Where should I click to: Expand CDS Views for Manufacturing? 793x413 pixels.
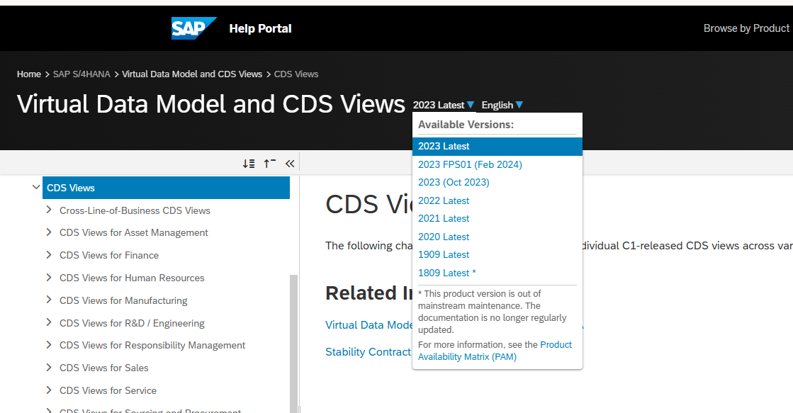(49, 300)
